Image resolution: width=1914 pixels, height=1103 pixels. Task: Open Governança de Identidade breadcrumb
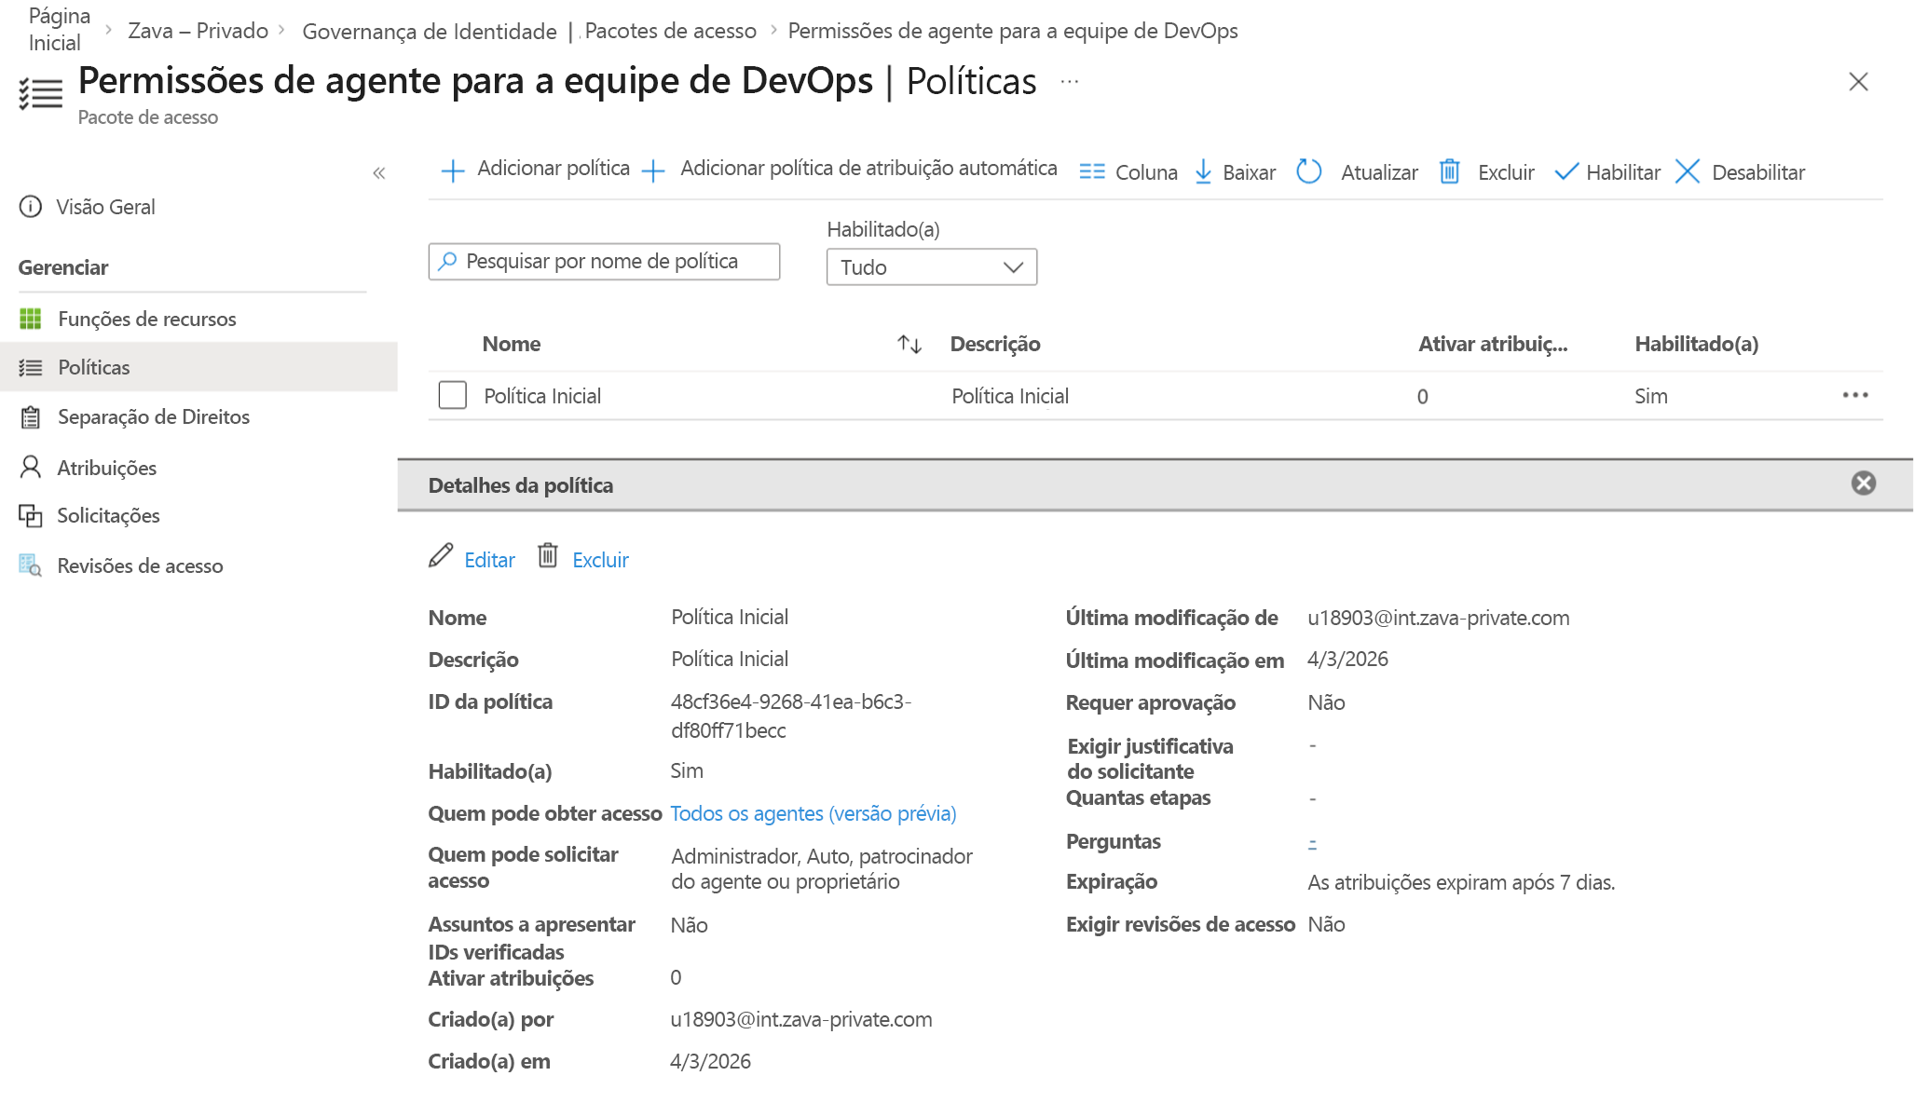click(x=430, y=32)
